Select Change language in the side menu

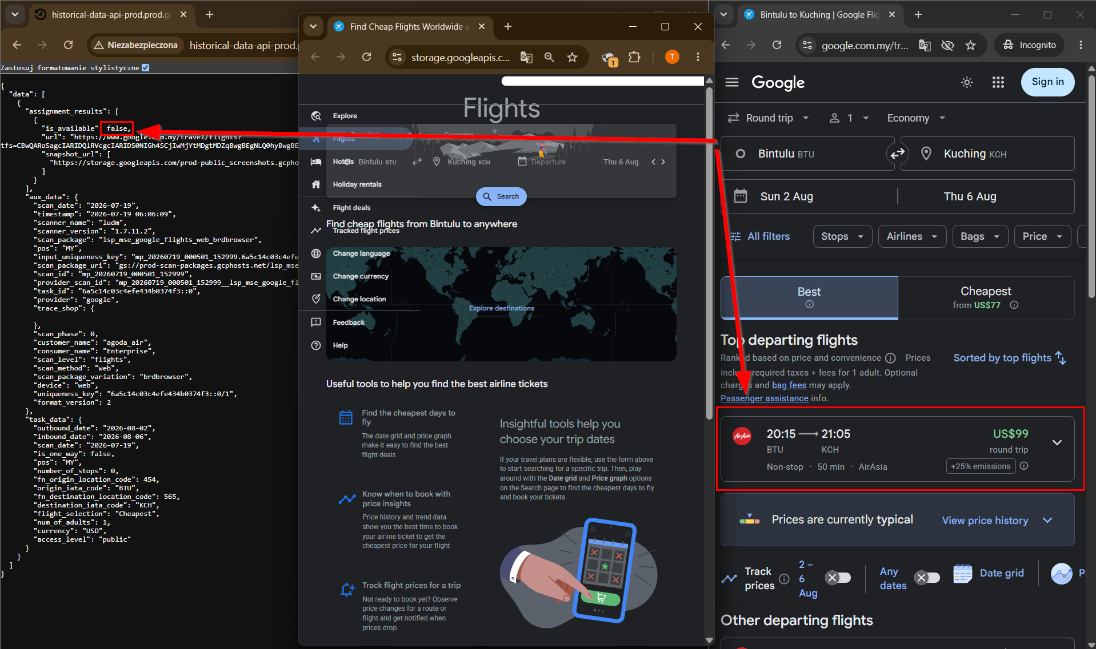click(x=361, y=253)
